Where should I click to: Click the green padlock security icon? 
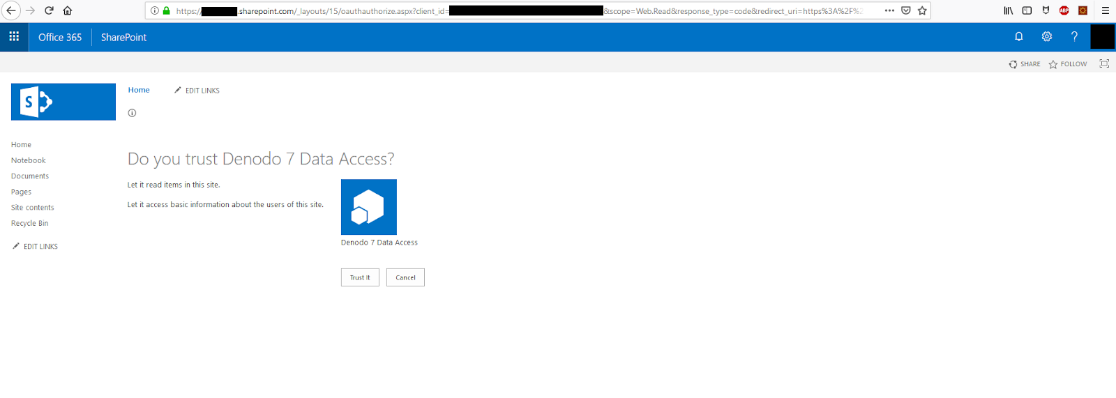166,10
